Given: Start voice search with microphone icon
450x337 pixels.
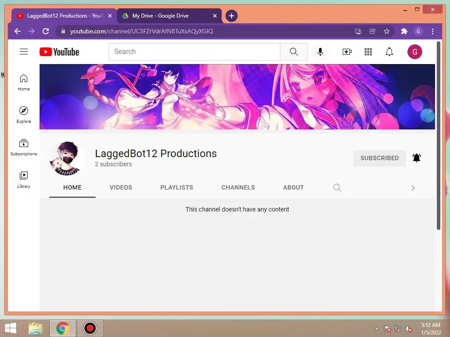Looking at the screenshot, I should pyautogui.click(x=320, y=52).
